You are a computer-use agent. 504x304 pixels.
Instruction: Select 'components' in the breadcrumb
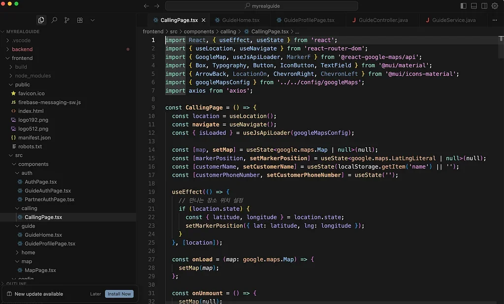[199, 32]
